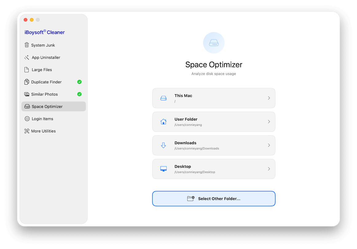Click the Select Other Folder button

coord(214,198)
